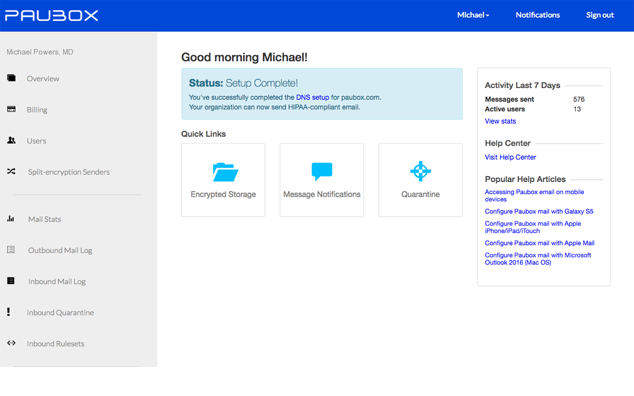
Task: Go to Visit Help Center link
Action: click(510, 157)
